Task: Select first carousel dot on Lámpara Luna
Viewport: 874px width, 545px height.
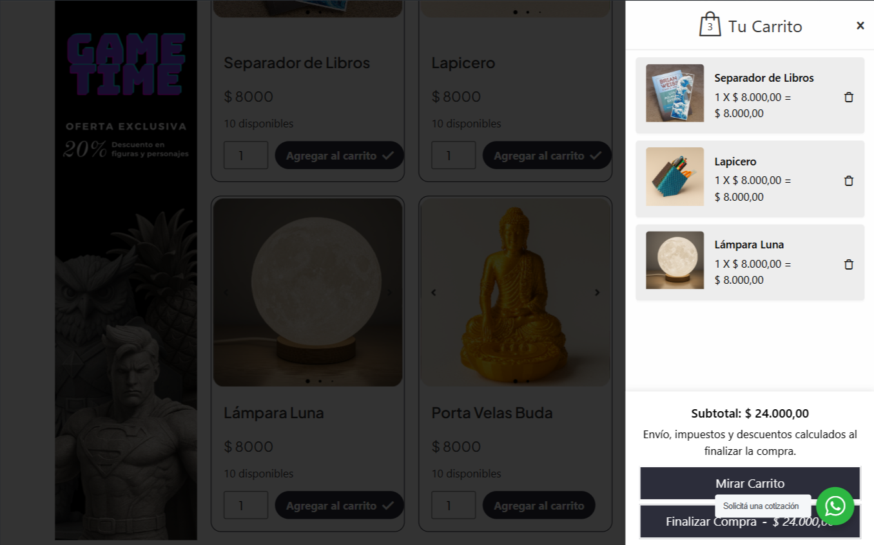Action: [307, 381]
